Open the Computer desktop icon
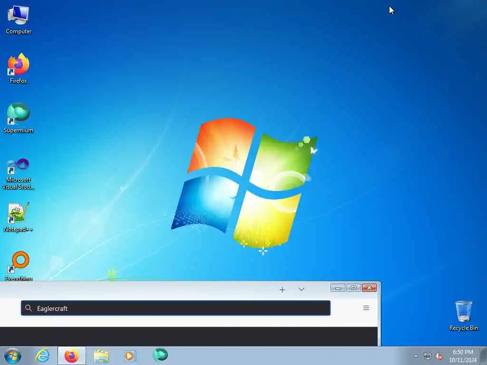The height and width of the screenshot is (365, 487). click(19, 19)
